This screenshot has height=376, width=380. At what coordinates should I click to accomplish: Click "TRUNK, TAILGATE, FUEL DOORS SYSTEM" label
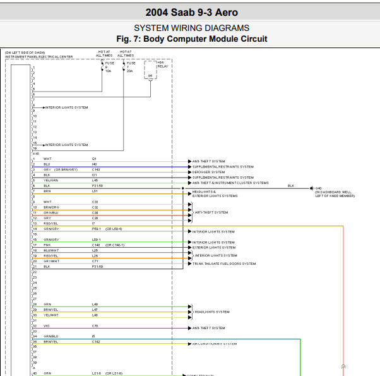click(224, 264)
